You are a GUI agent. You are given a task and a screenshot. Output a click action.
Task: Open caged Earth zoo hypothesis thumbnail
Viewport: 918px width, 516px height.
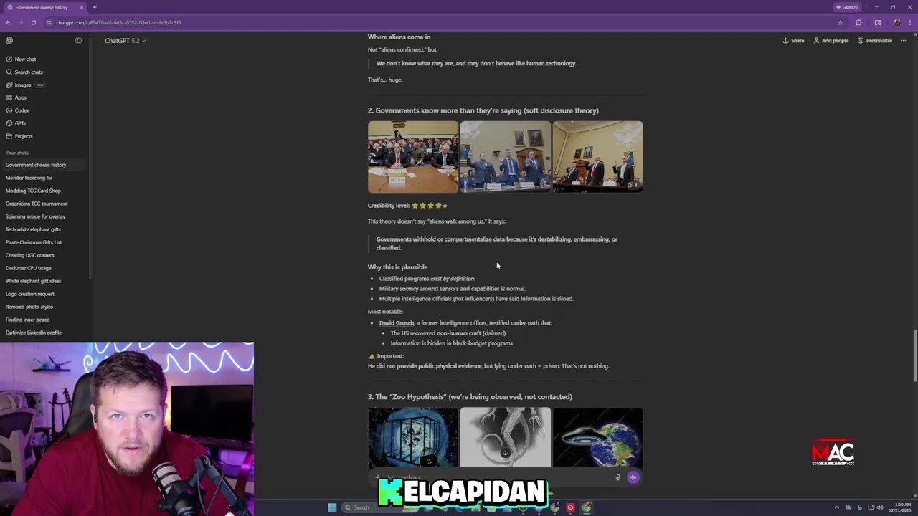pyautogui.click(x=413, y=437)
